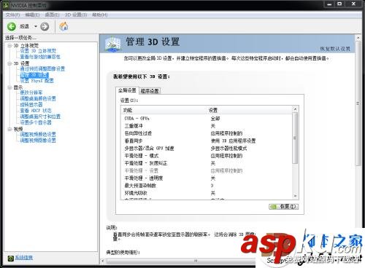This screenshot has height=268, width=365.
Task: Click the 3D settings header icon
Action: [113, 44]
